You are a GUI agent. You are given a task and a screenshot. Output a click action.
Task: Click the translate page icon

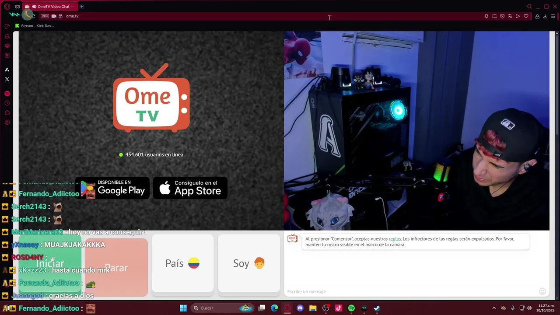point(510,16)
